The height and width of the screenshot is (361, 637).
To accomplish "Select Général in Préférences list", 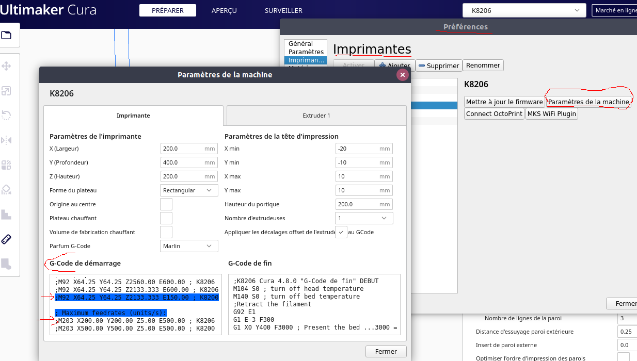I will click(x=306, y=44).
